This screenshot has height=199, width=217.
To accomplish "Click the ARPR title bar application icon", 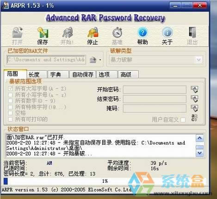I will (x=5, y=6).
